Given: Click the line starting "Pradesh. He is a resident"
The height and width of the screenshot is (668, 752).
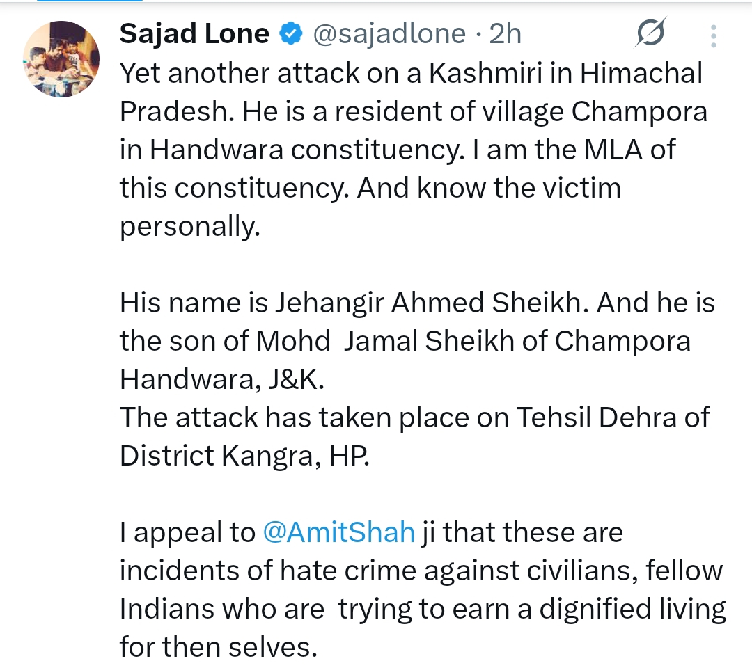Looking at the screenshot, I should pos(414,111).
